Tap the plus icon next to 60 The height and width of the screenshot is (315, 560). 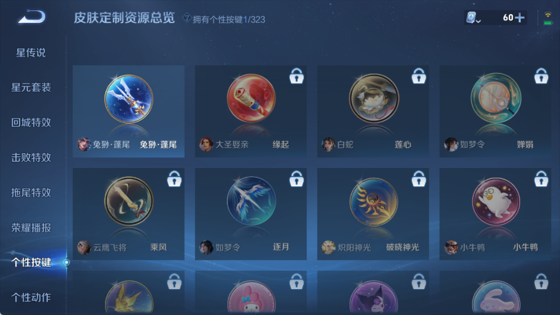pyautogui.click(x=520, y=17)
